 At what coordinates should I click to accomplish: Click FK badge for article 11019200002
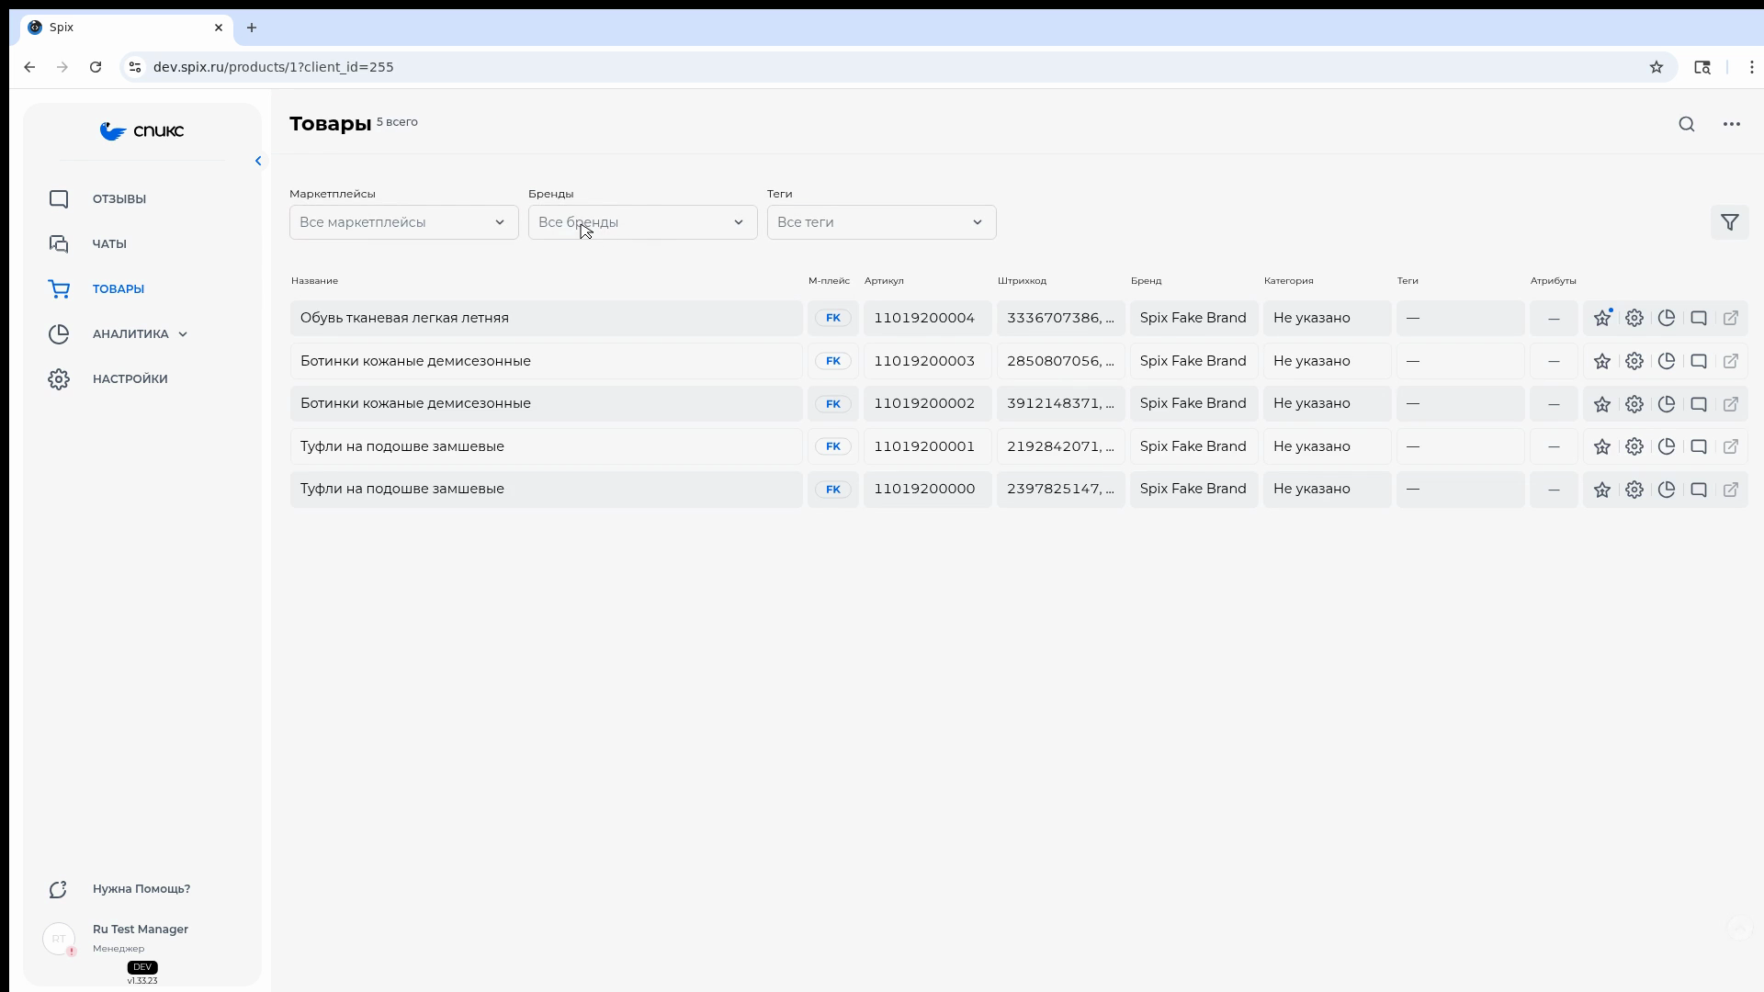(833, 404)
